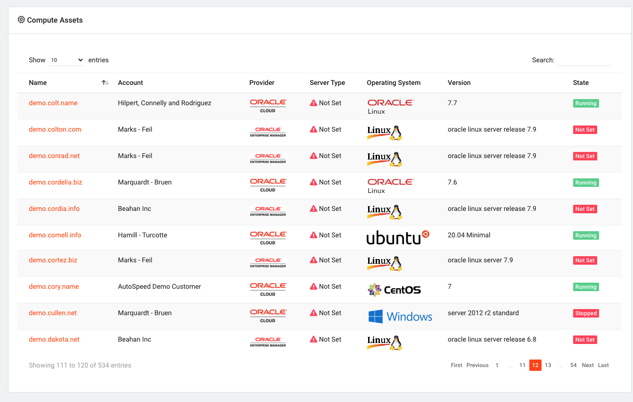Screen dimensions: 633x402
Task: Open the demo.cullen.net asset link
Action: click(x=53, y=313)
